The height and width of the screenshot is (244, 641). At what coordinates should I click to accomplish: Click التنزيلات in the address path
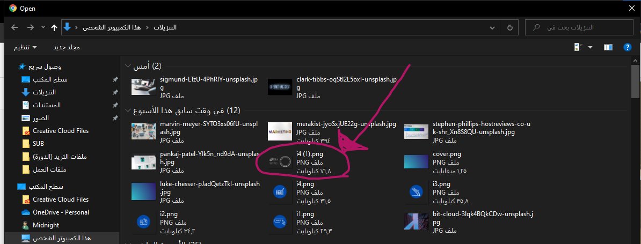tap(165, 27)
